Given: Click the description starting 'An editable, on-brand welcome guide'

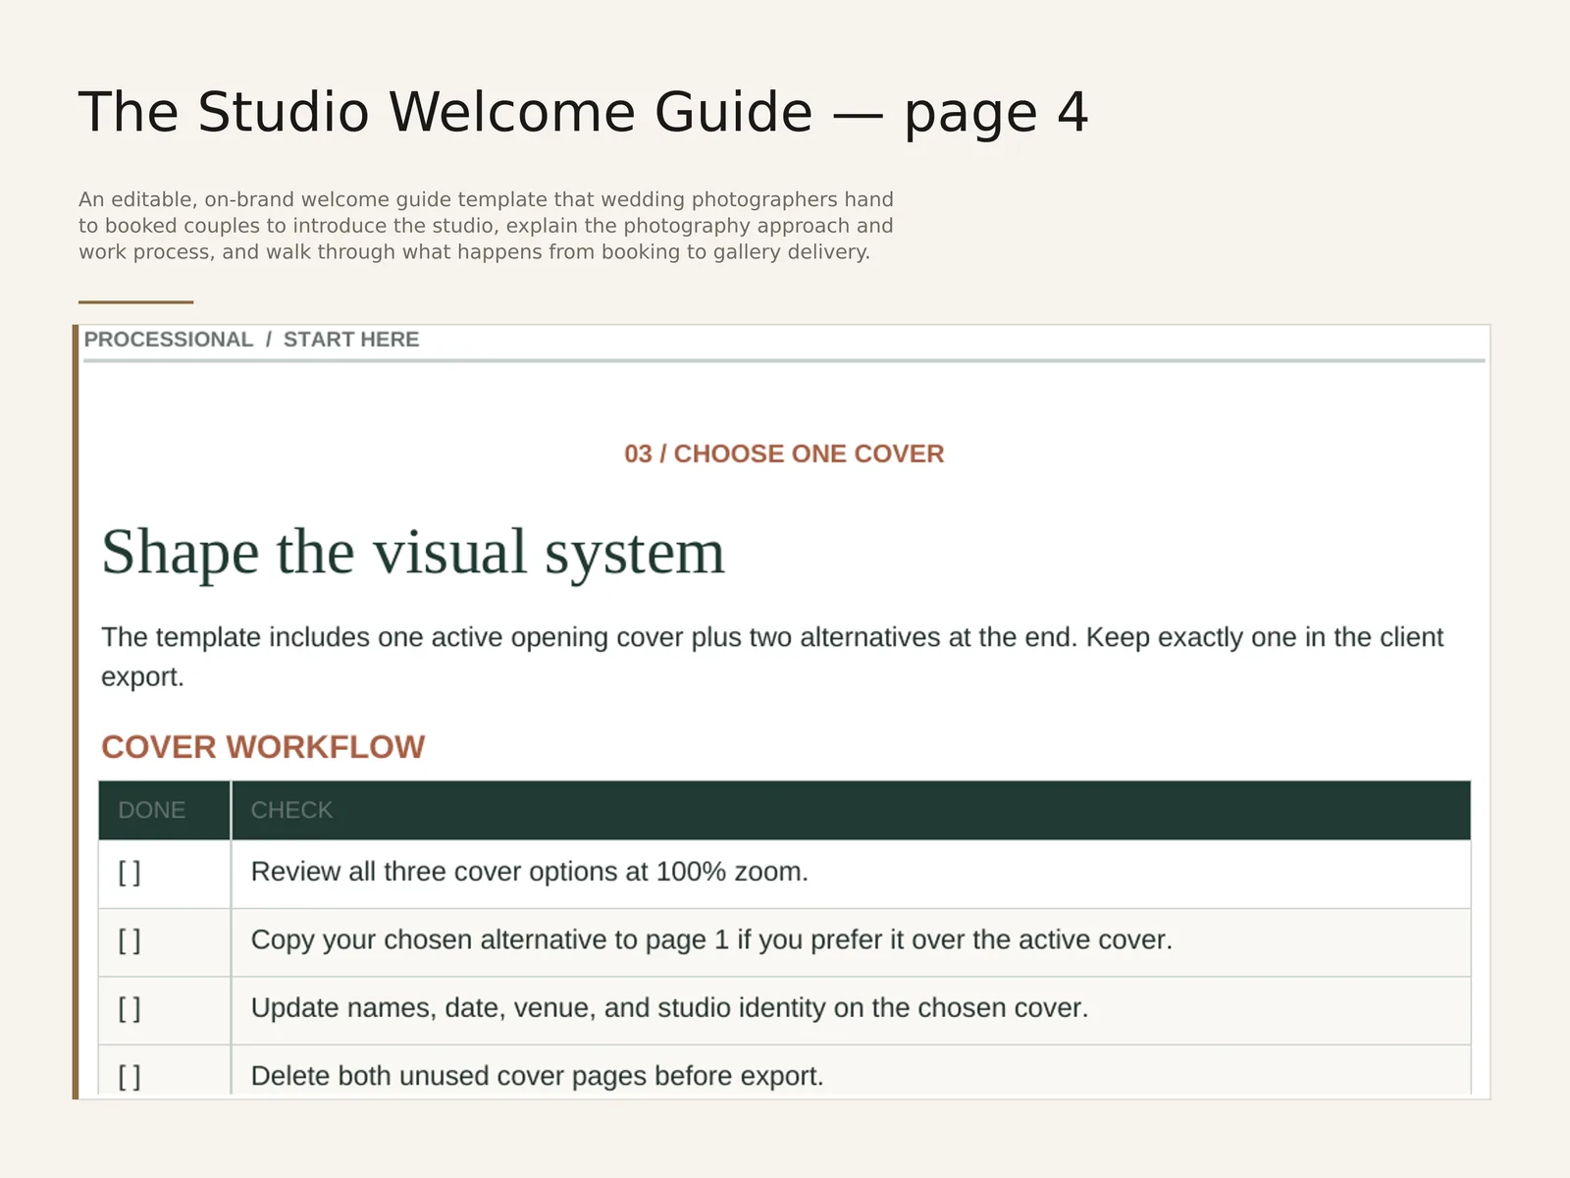Looking at the screenshot, I should [x=486, y=226].
